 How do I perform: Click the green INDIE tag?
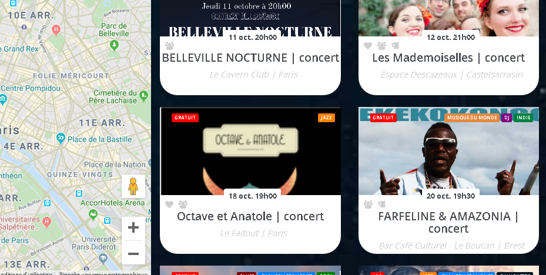coord(523,118)
